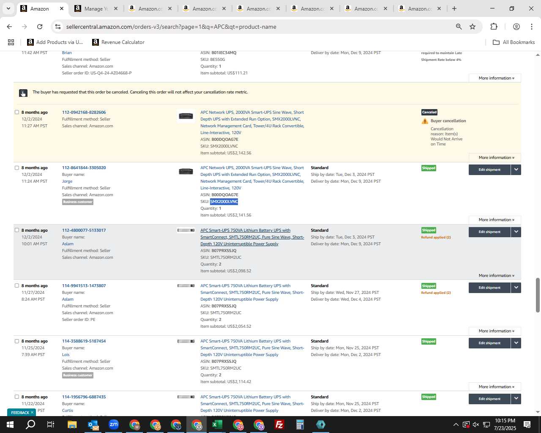Bookmark this page with the star icon
The height and width of the screenshot is (433, 541).
473,27
